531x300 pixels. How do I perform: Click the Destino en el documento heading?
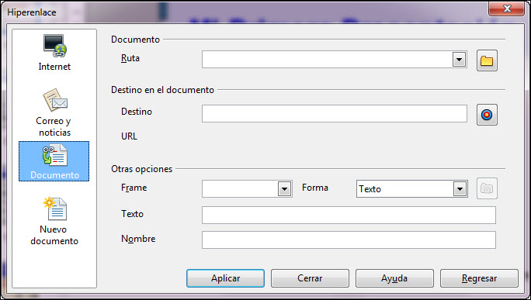162,90
